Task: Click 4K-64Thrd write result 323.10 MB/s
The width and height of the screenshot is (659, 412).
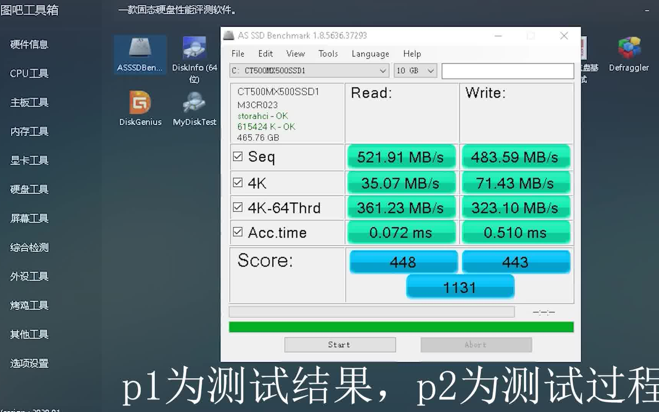Action: tap(516, 208)
